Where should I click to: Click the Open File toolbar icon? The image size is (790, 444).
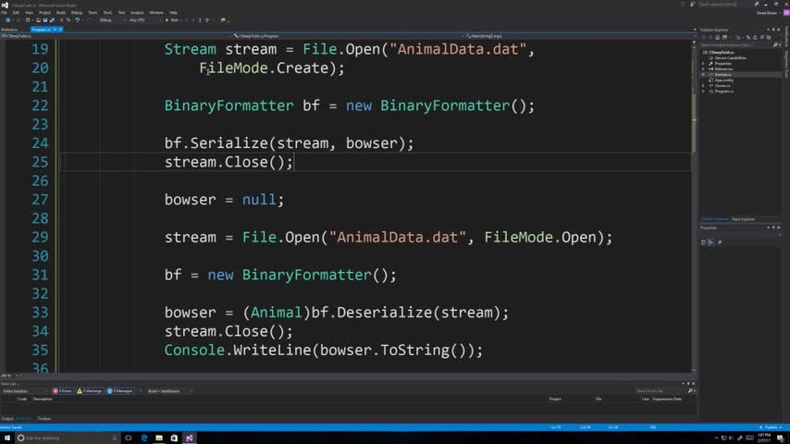[38, 20]
